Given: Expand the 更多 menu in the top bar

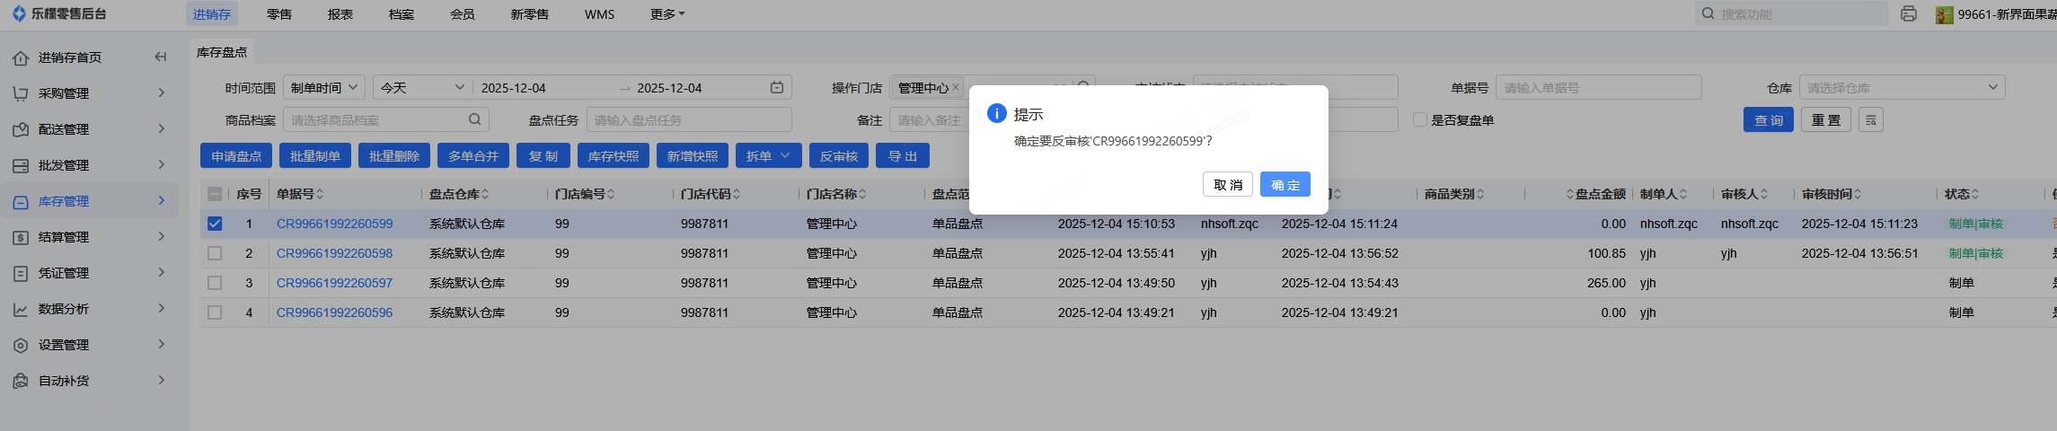Looking at the screenshot, I should [667, 14].
